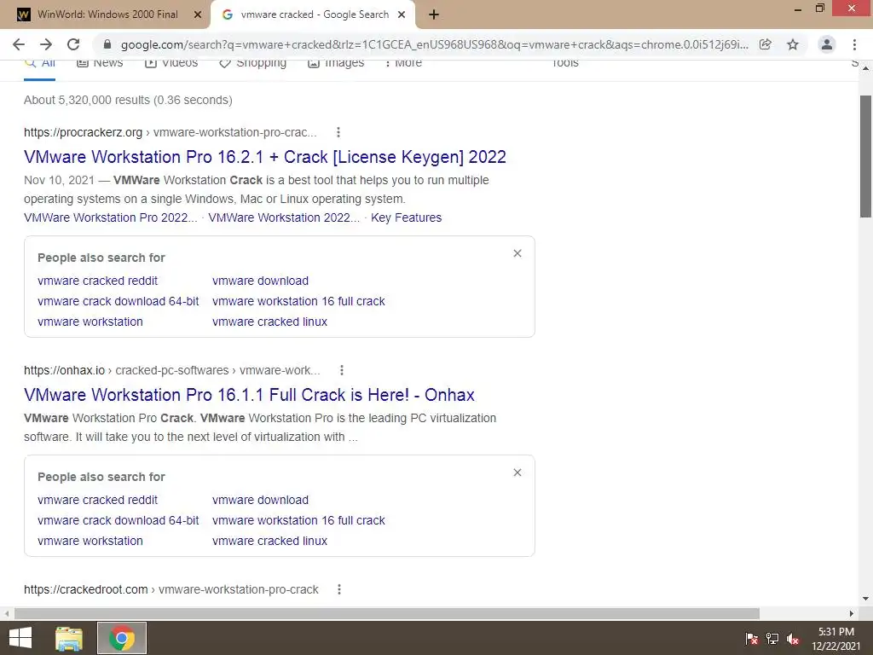Viewport: 873px width, 655px height.
Task: Select the vmware cracked Google Search tab
Action: pos(313,14)
